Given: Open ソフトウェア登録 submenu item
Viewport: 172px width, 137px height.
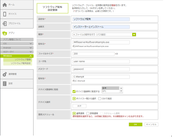Looking at the screenshot, I should point(22,59).
